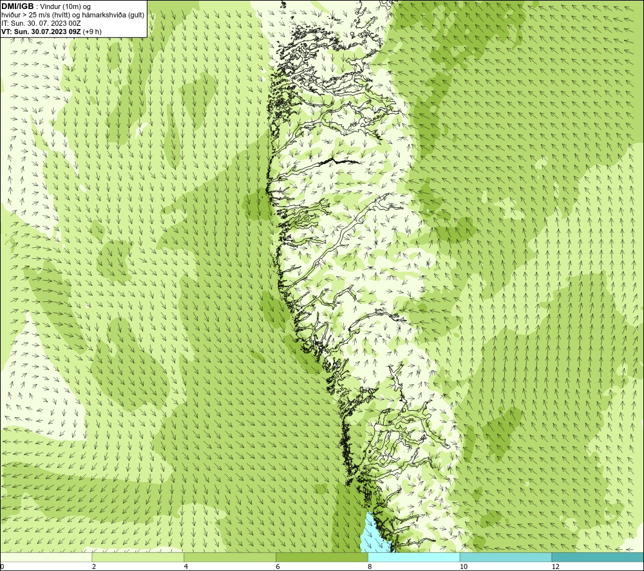Pick the darker green 6–8 m/s color band
The height and width of the screenshot is (571, 644).
pyautogui.click(x=322, y=557)
